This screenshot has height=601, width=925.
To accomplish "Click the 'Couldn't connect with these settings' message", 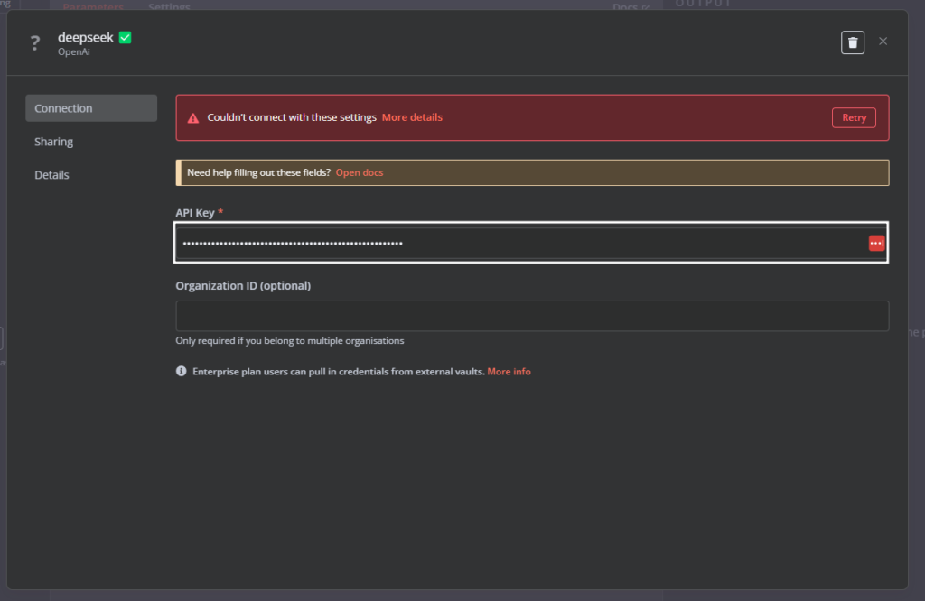I will point(292,117).
